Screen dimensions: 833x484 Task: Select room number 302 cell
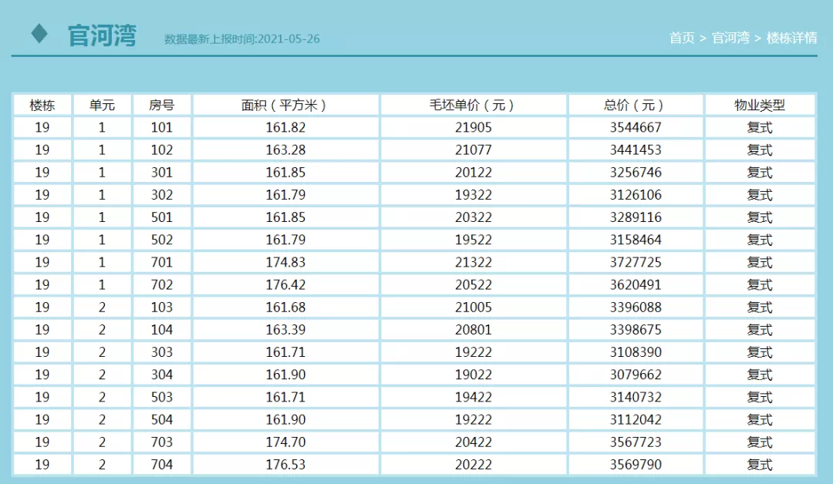(x=161, y=195)
